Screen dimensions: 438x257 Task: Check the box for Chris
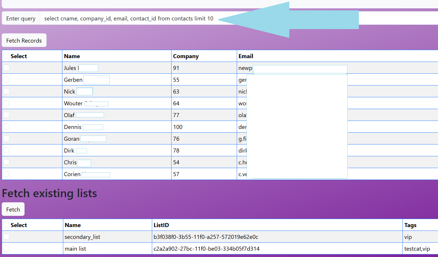point(6,162)
